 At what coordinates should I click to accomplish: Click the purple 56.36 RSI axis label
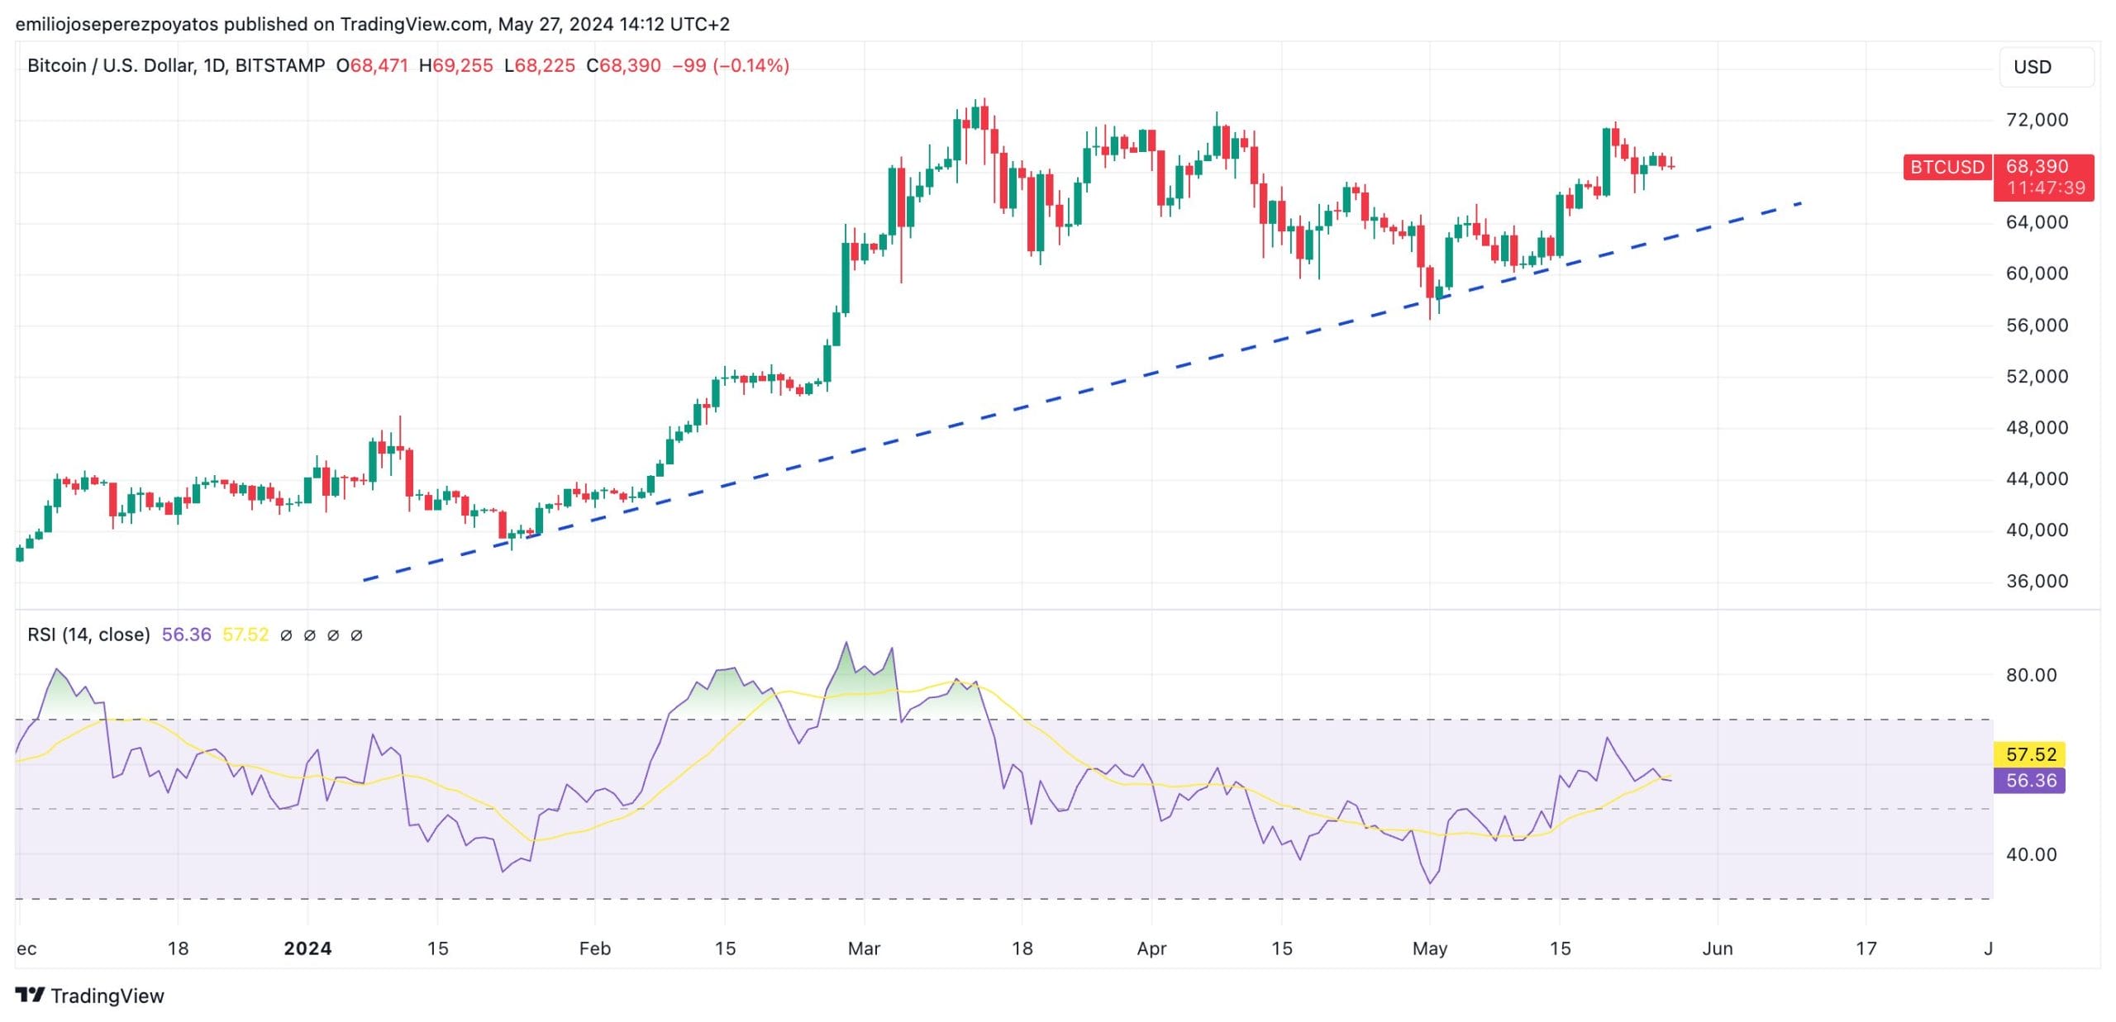click(x=2030, y=781)
